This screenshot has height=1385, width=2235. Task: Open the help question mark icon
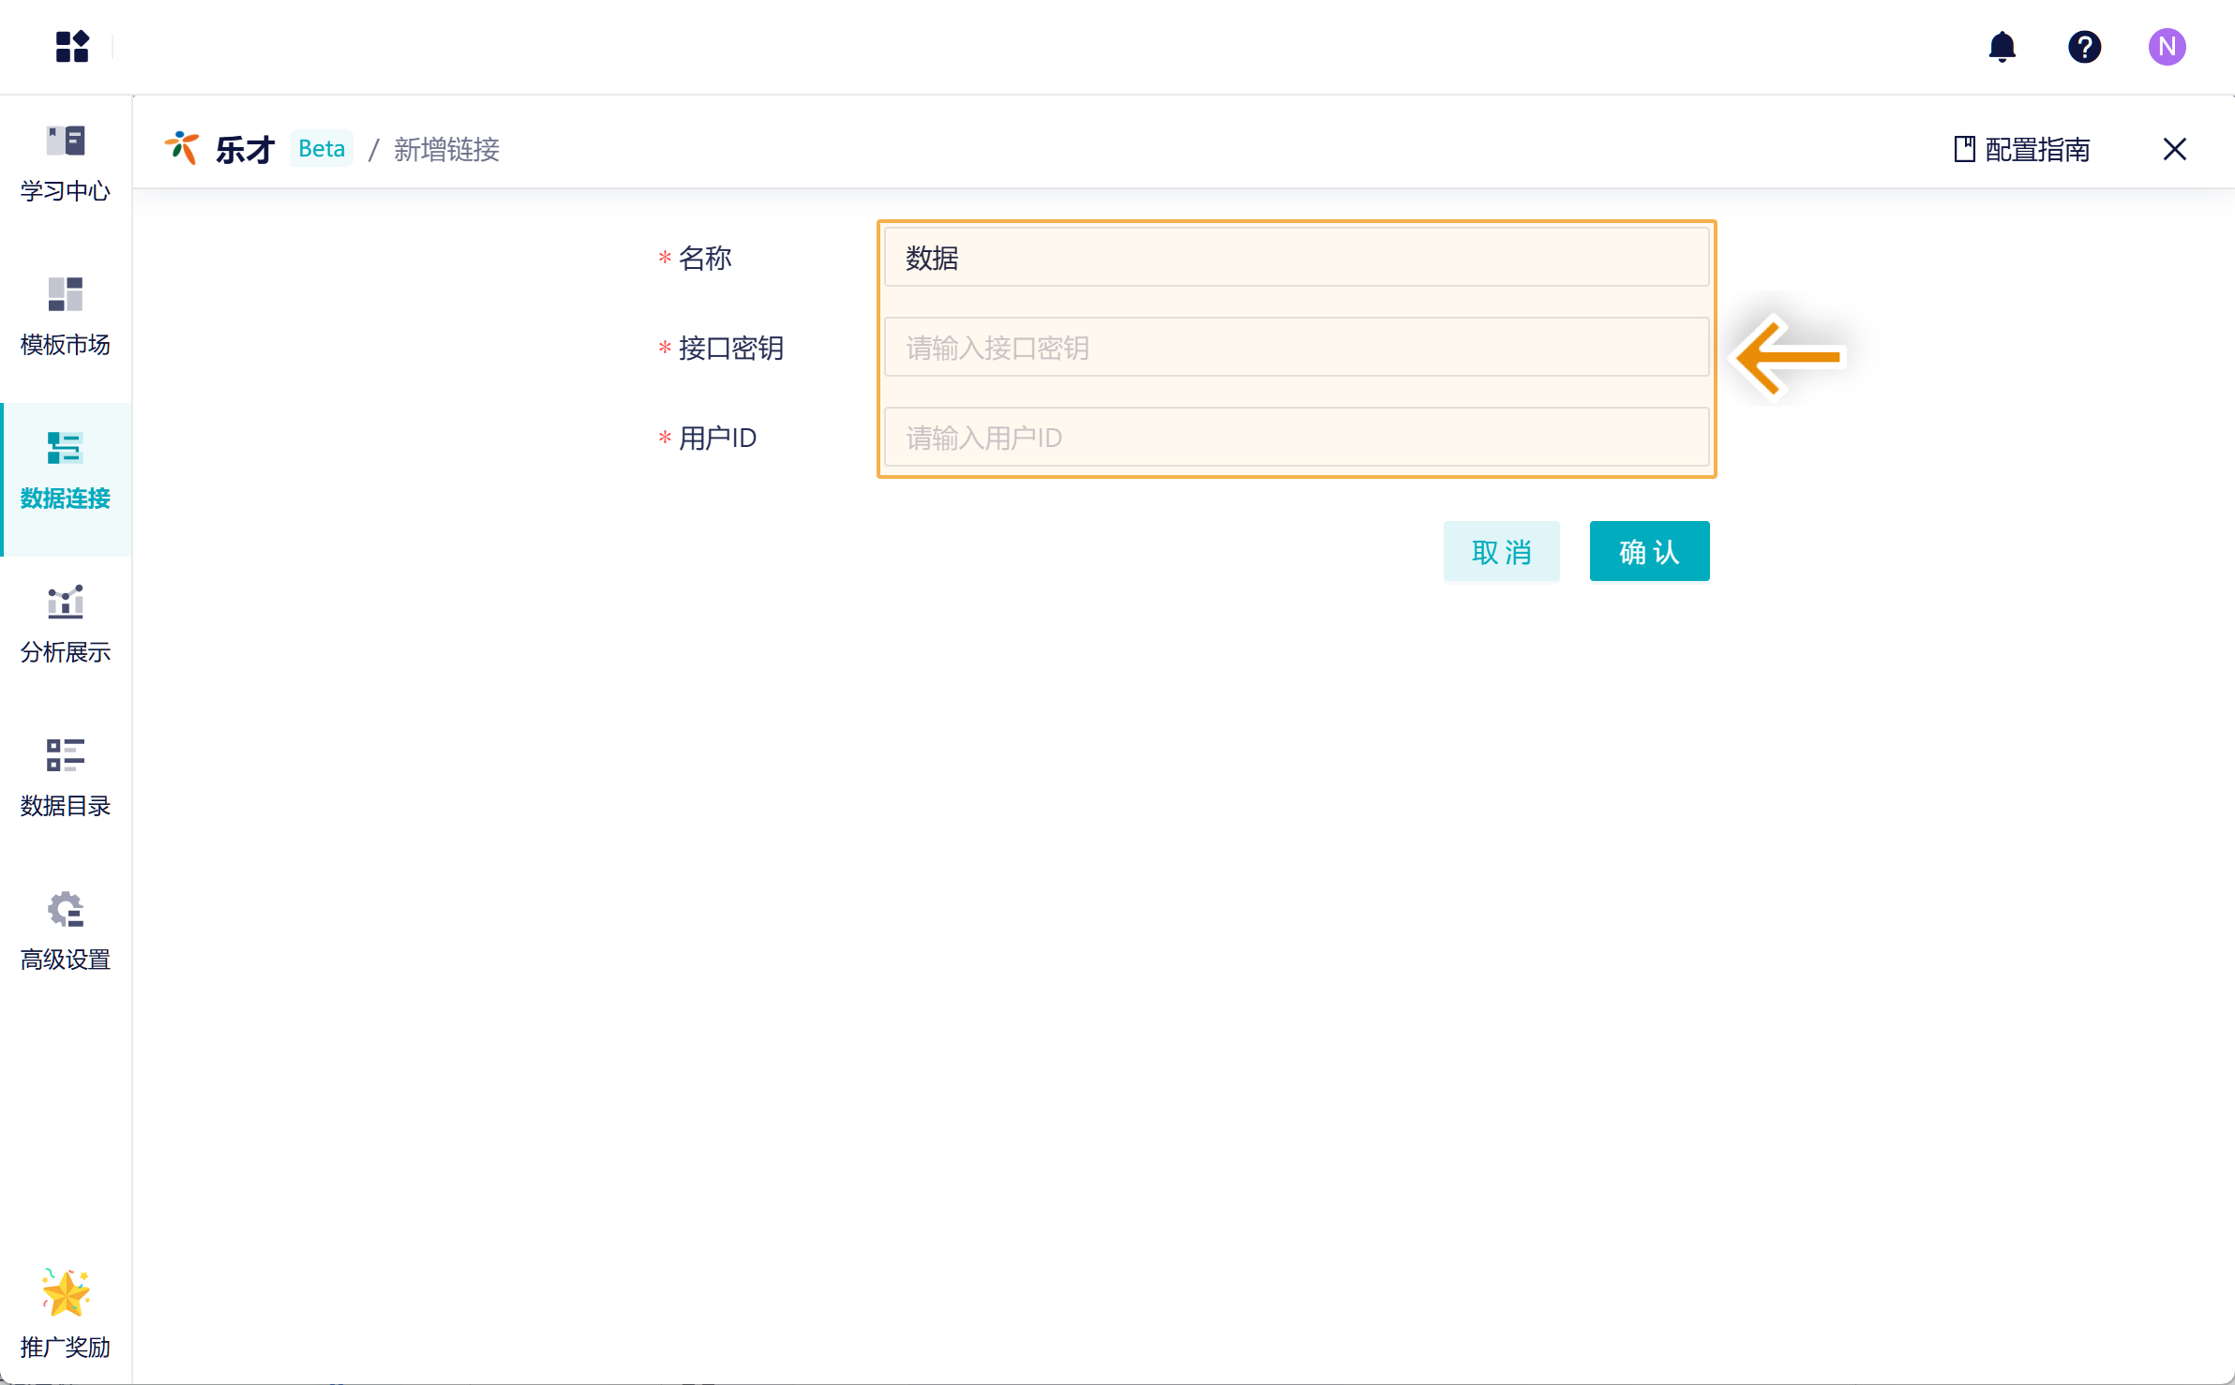2084,46
